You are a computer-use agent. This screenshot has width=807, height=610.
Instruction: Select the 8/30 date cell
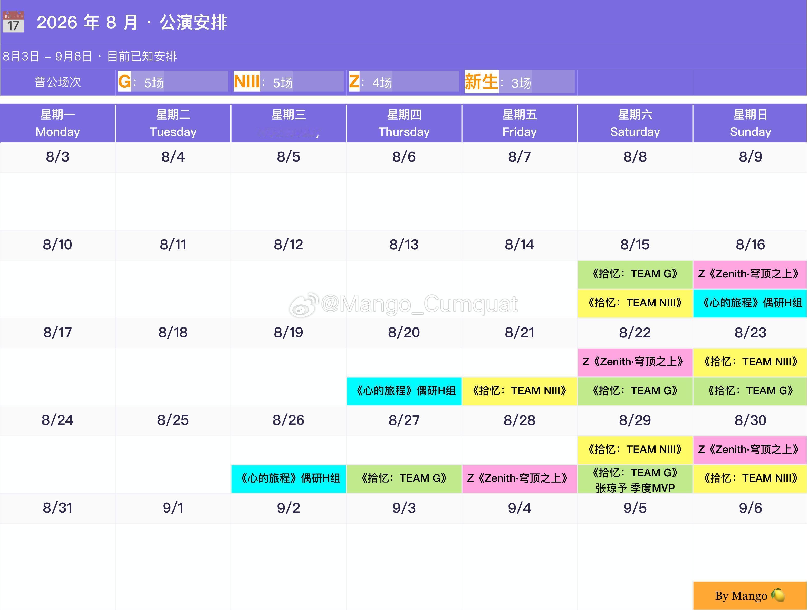tap(750, 420)
